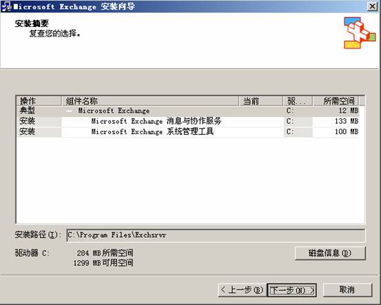Close the Exchange setup wizard window
The image size is (381, 305).
(373, 6)
